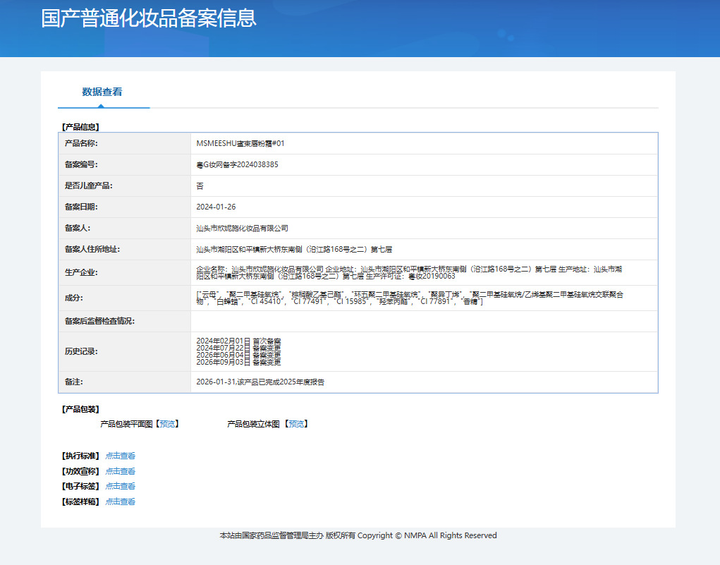This screenshot has height=565, width=720.
Task: Click the 备案日期 value 2024-01-26
Action: point(216,207)
